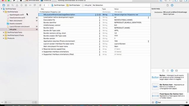Select Assets.xcassets in navigator
Screen dimensions: 189x106
tap(16, 24)
